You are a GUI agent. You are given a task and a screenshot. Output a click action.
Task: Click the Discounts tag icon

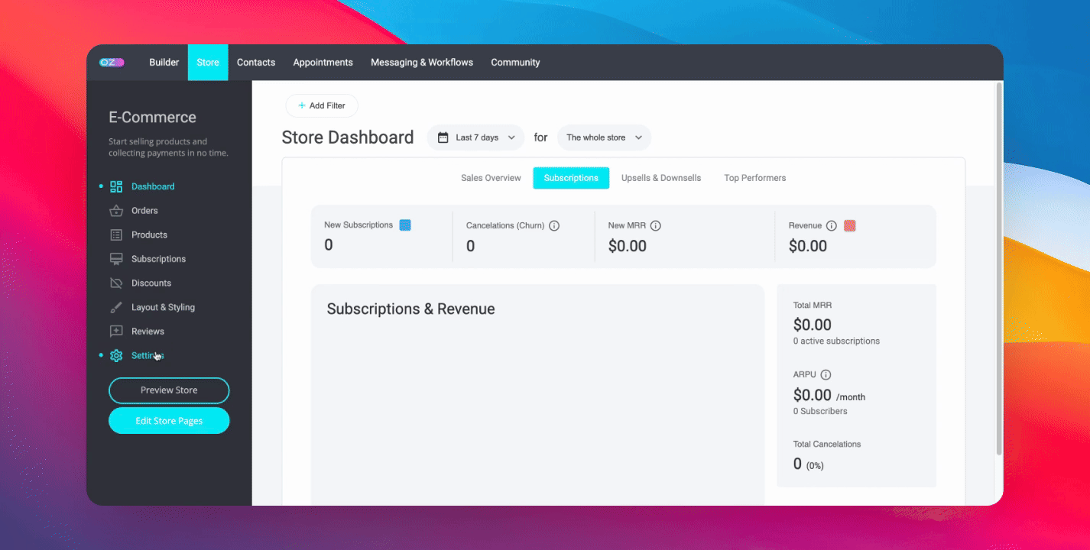pos(116,283)
